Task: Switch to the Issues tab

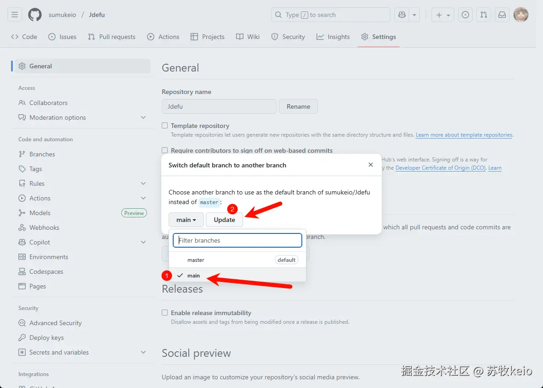Action: pos(62,37)
